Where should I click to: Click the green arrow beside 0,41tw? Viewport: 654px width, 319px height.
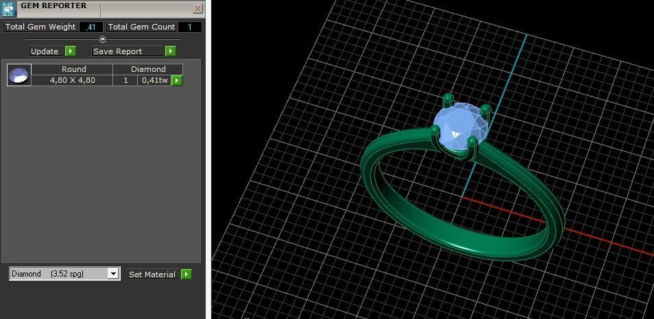click(178, 80)
